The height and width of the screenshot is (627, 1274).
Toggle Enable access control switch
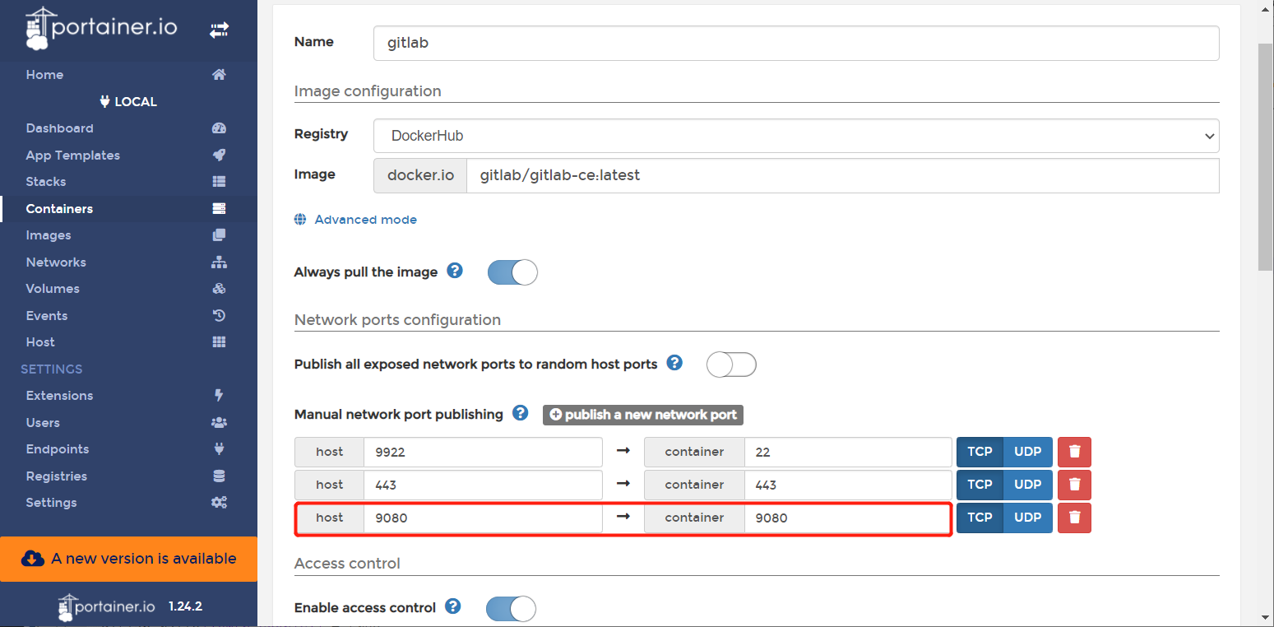pos(511,608)
